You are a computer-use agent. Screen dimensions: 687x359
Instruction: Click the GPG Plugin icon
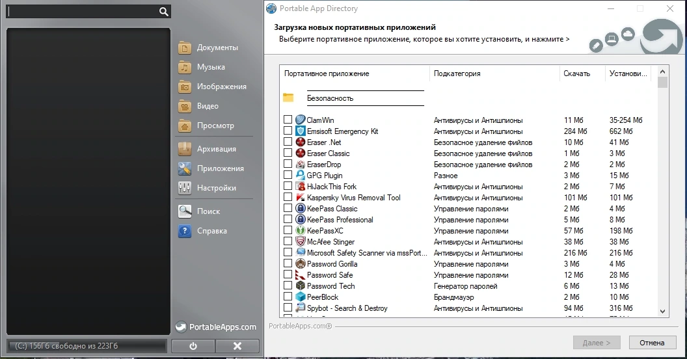point(300,175)
